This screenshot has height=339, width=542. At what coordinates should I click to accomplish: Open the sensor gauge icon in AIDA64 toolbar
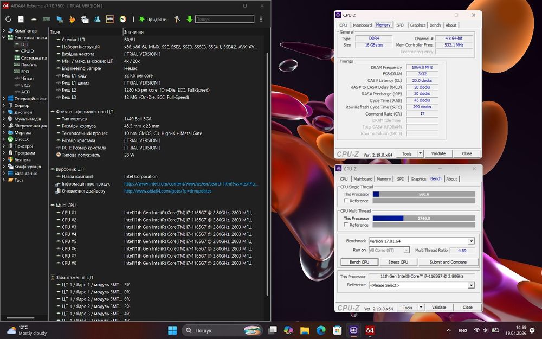122,20
